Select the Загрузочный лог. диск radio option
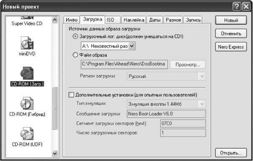This screenshot has width=253, height=161. click(75, 36)
